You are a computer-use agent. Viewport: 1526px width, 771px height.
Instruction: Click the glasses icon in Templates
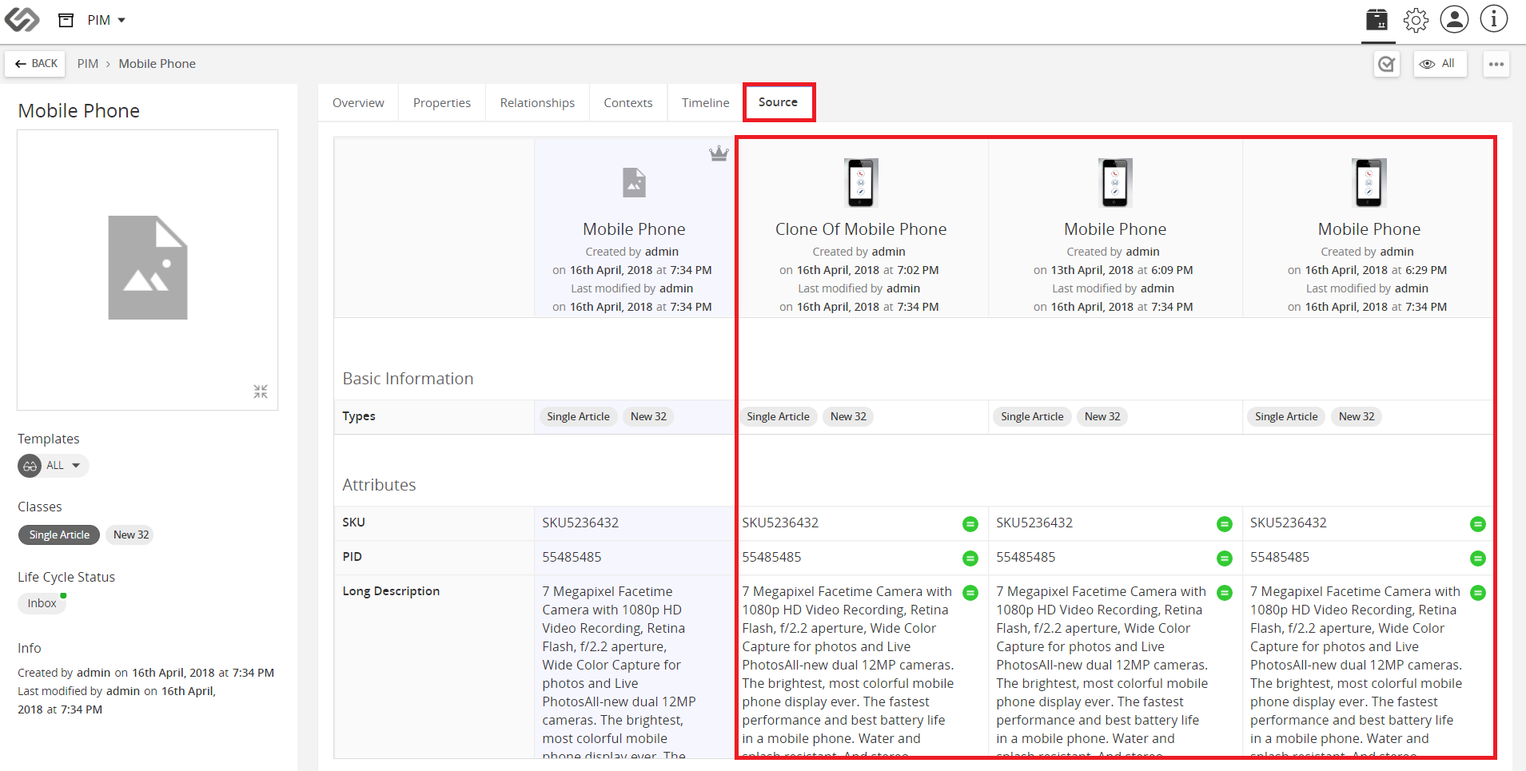point(30,466)
